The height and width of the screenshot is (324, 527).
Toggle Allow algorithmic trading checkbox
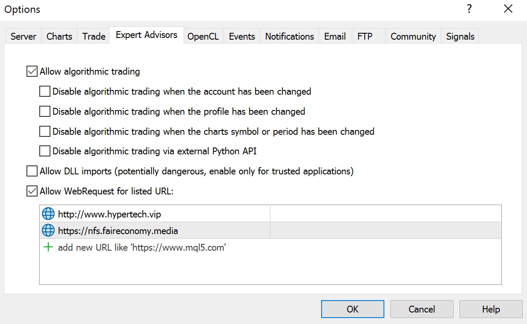32,72
